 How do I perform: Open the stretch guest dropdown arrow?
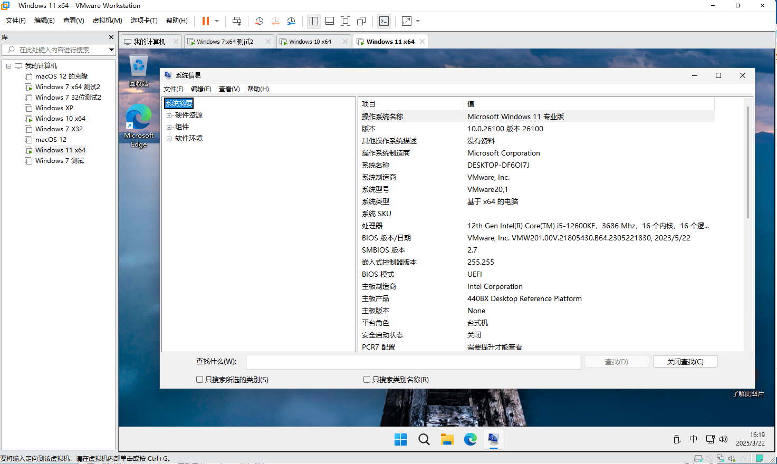tap(418, 21)
